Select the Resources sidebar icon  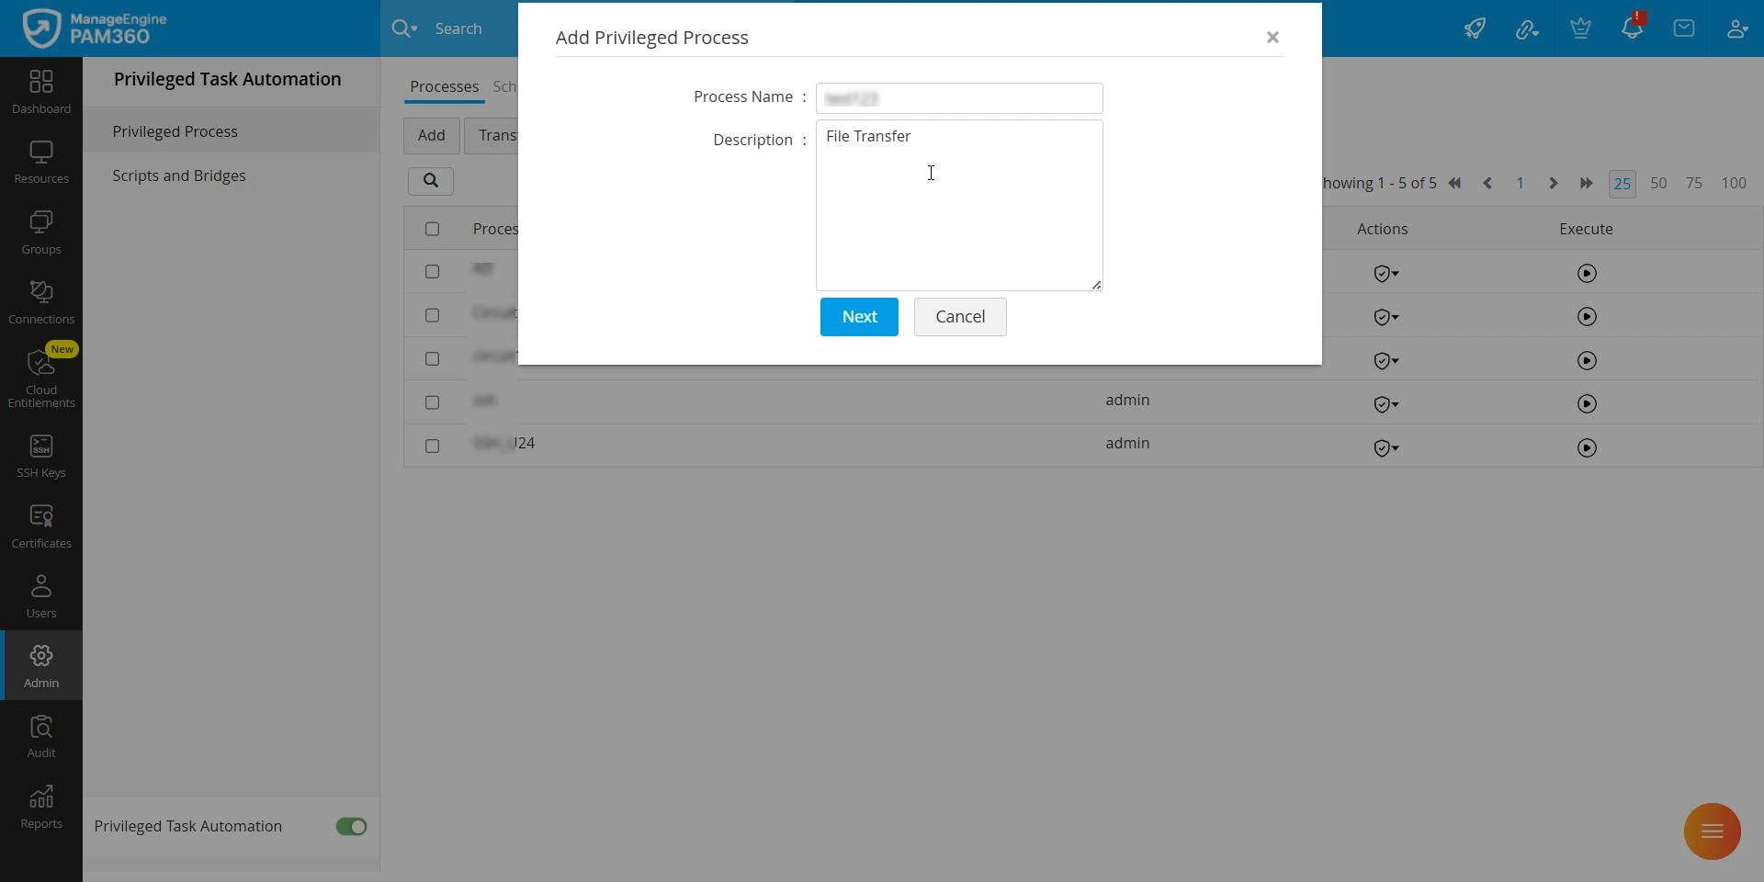pos(40,161)
